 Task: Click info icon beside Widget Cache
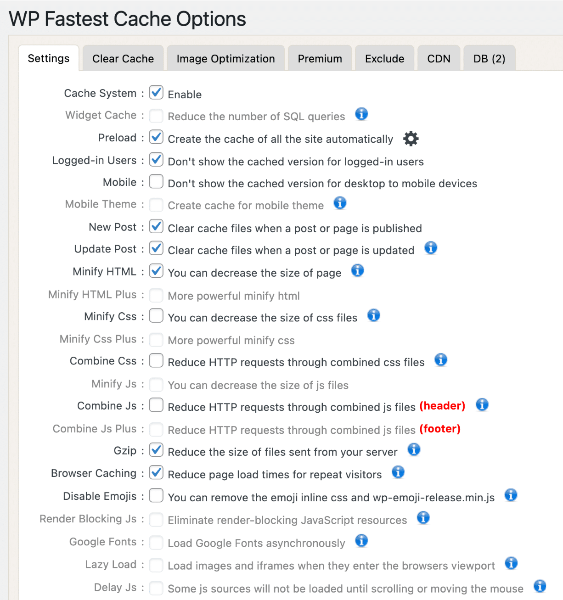tap(361, 114)
